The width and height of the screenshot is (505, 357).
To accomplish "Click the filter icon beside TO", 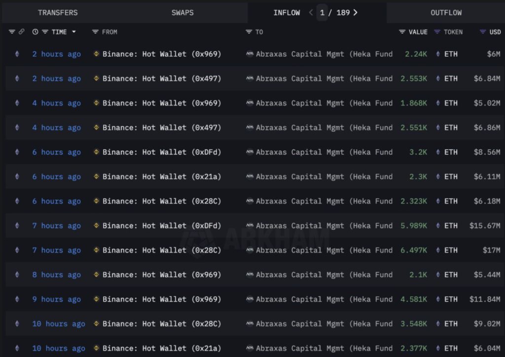I will tap(249, 32).
